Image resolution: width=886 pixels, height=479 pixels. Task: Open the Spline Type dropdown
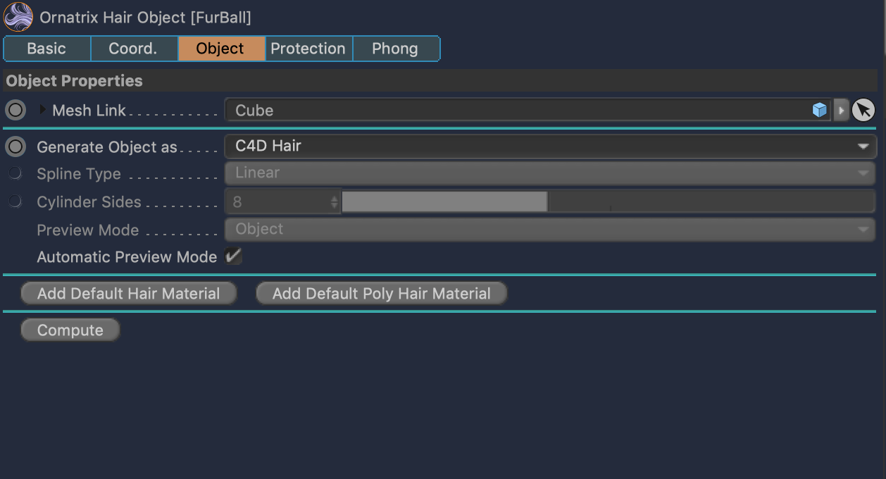tap(550, 173)
